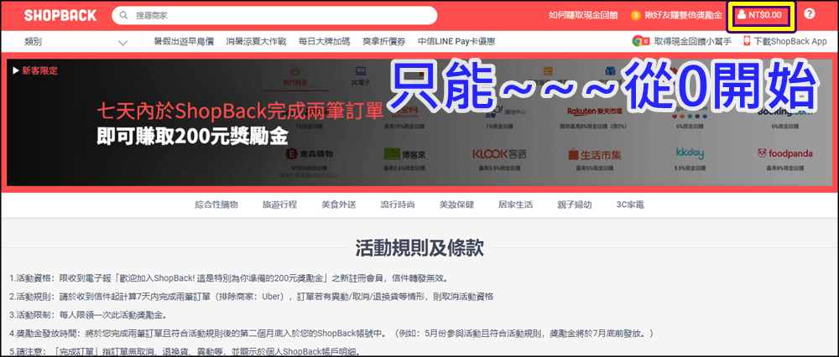
Task: Click 最高8%現金回饋 under foodpanda
Action: (x=785, y=168)
